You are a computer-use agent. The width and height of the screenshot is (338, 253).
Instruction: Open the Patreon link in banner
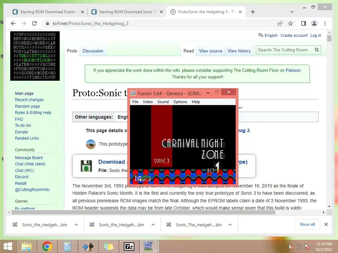(x=293, y=70)
